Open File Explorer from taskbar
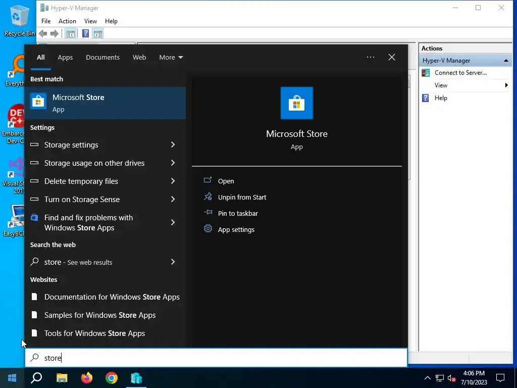Viewport: 517px width, 388px height. coord(62,378)
